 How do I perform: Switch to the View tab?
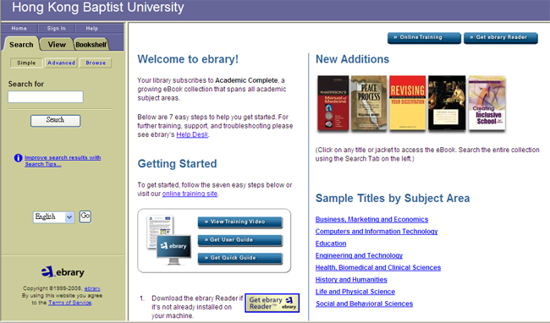coord(57,45)
